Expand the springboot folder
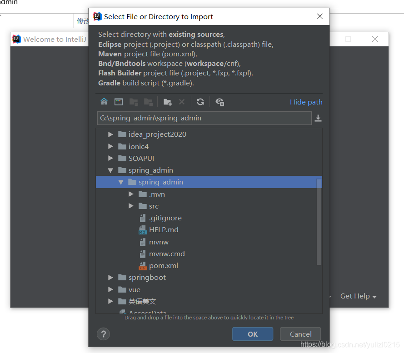 (110, 278)
